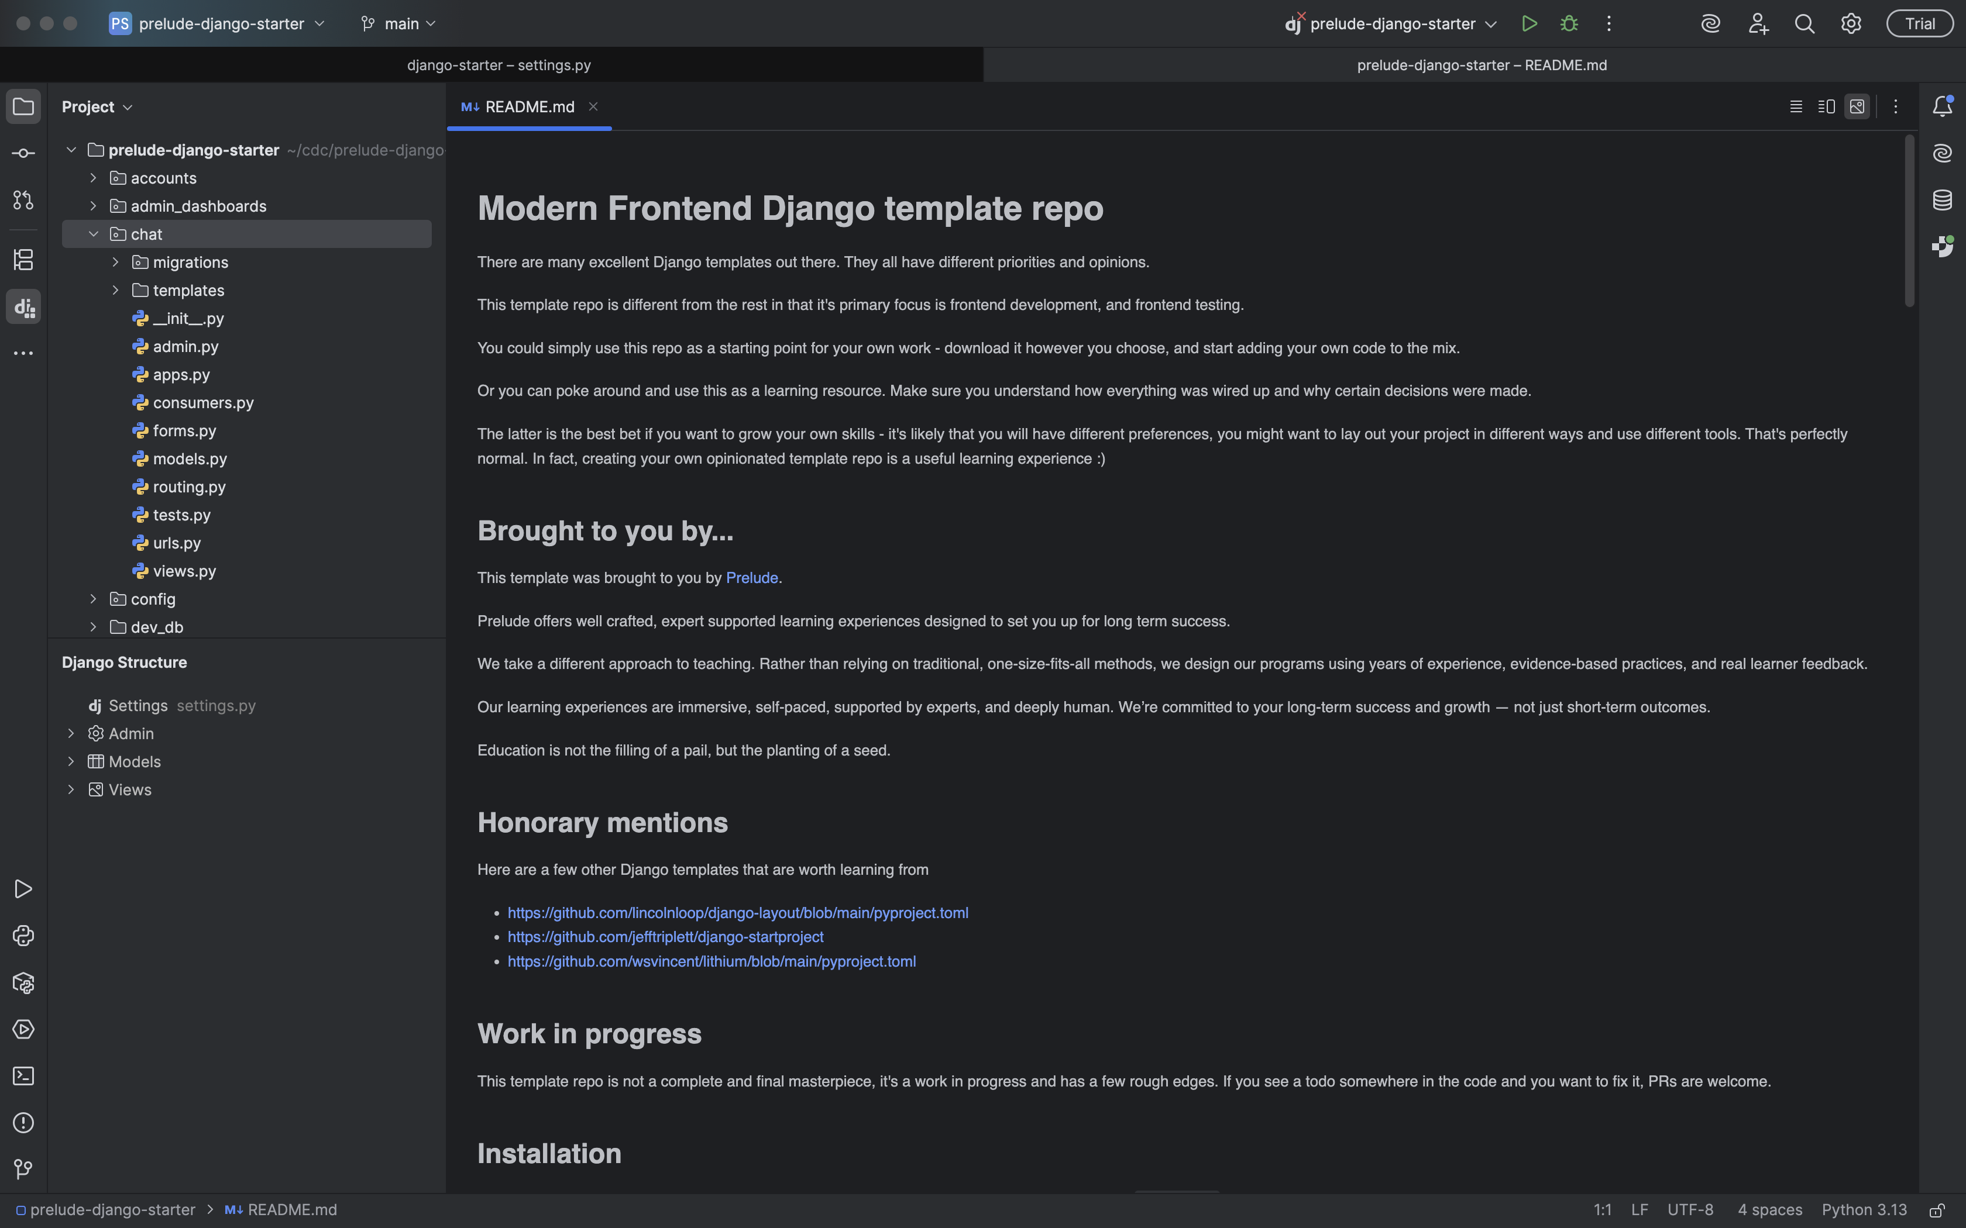Click the UTF-8 encoding widget
1966x1228 pixels.
tap(1690, 1210)
